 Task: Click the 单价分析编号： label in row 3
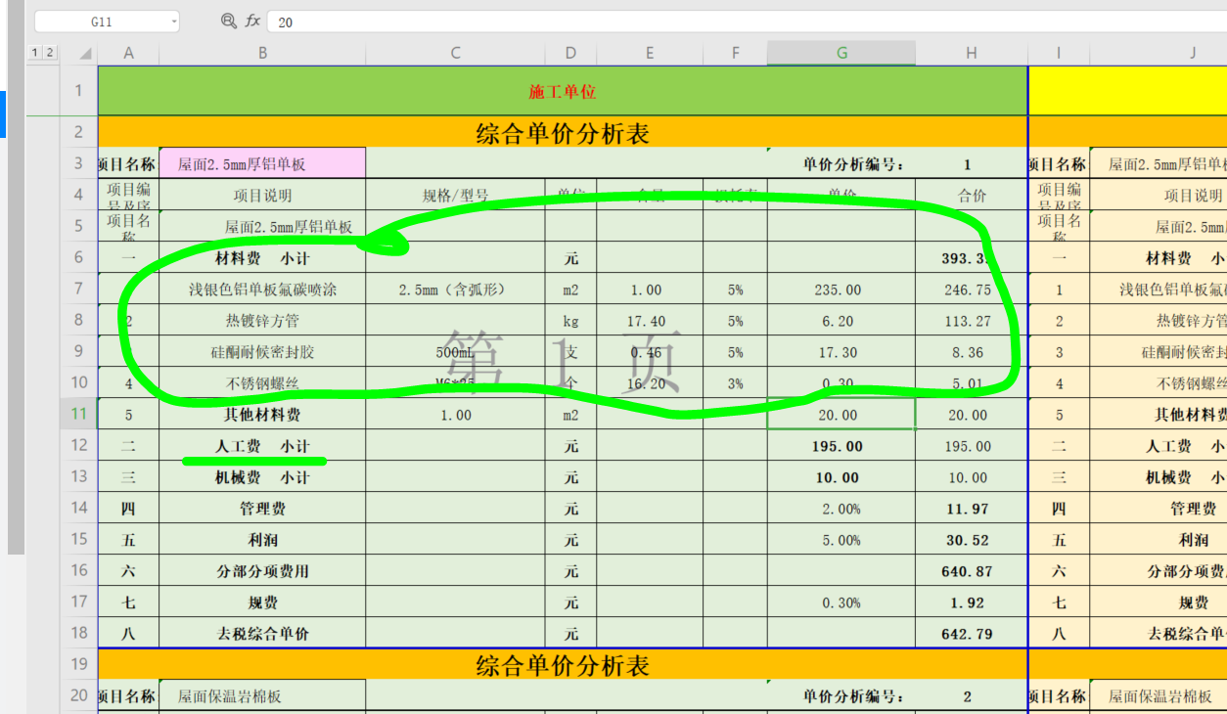[855, 164]
